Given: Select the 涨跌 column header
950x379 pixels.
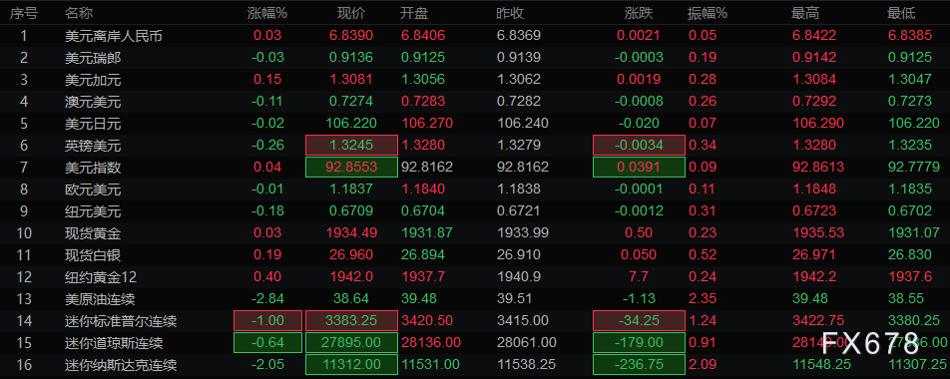Looking at the screenshot, I should coord(639,13).
